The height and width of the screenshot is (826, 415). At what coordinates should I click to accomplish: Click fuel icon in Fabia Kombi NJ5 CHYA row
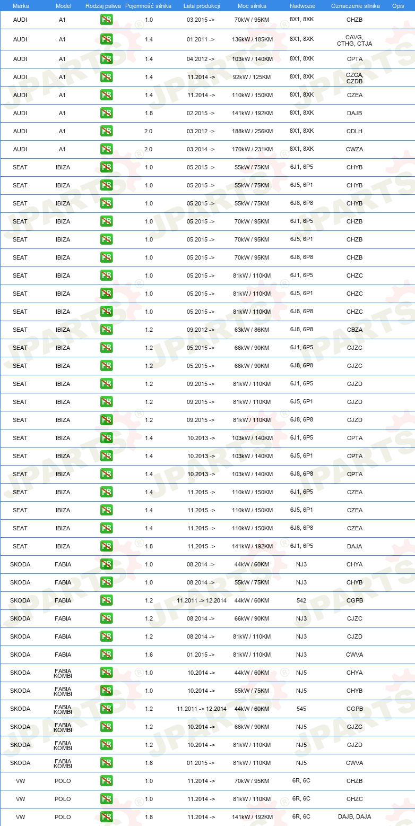[x=106, y=673]
